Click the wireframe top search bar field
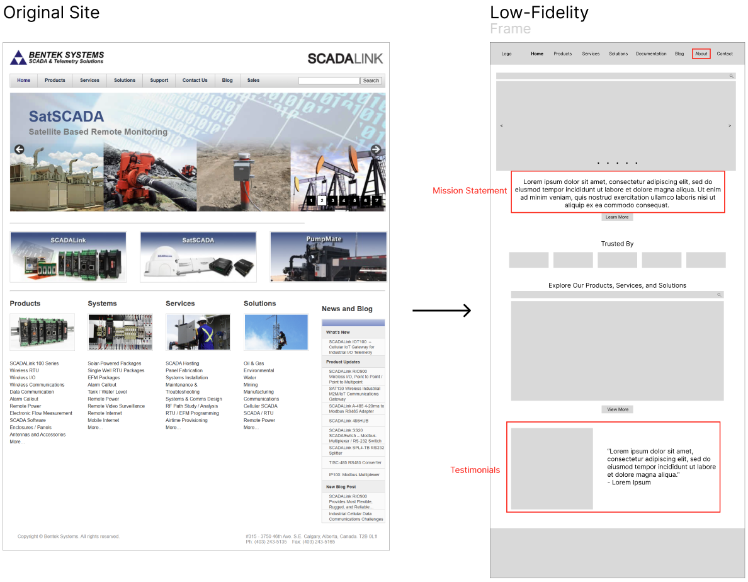Viewport: 748px width, 582px height. point(616,76)
